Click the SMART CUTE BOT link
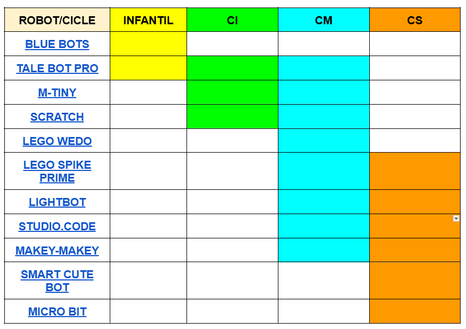This screenshot has width=466, height=329. coord(57,280)
